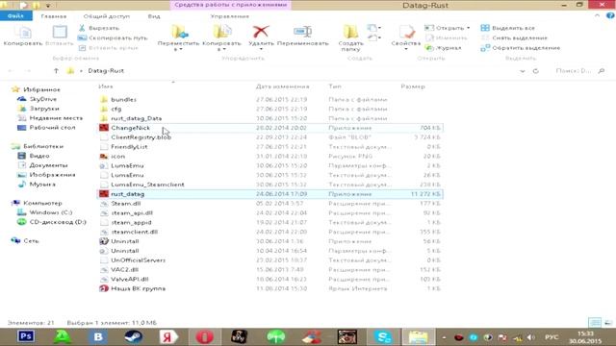Click the Журнал button

coord(444,48)
